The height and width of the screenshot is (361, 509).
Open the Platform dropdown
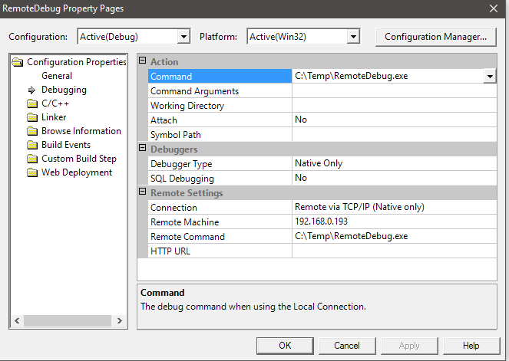[x=353, y=37]
